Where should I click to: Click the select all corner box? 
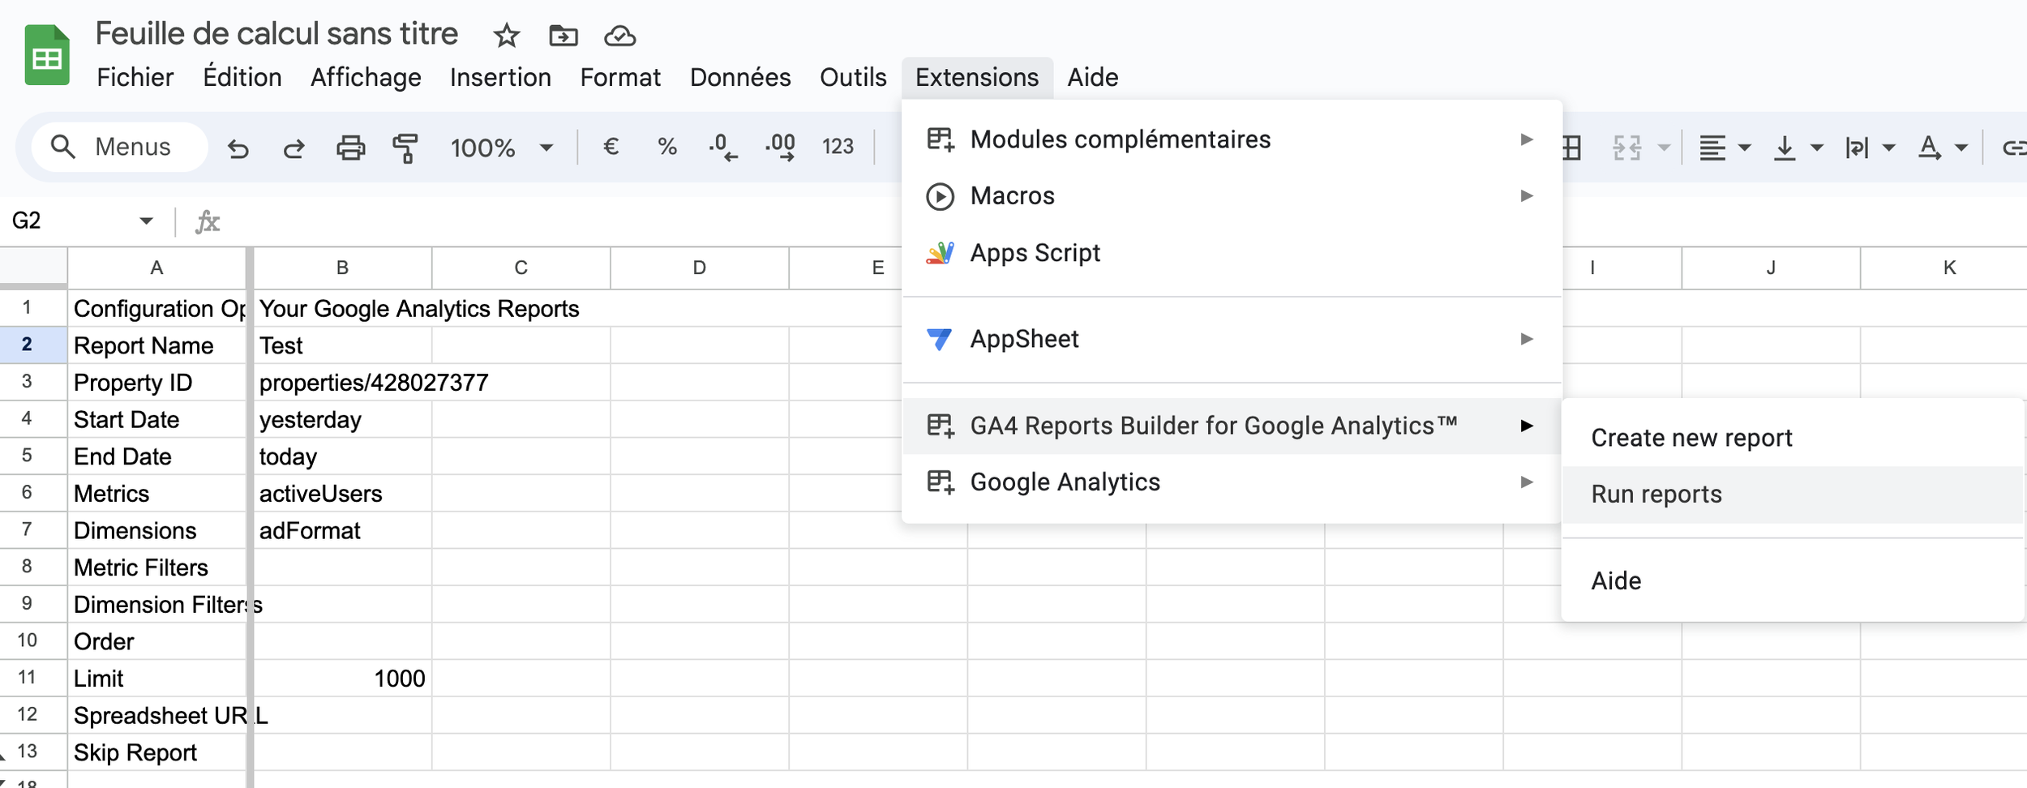(33, 267)
